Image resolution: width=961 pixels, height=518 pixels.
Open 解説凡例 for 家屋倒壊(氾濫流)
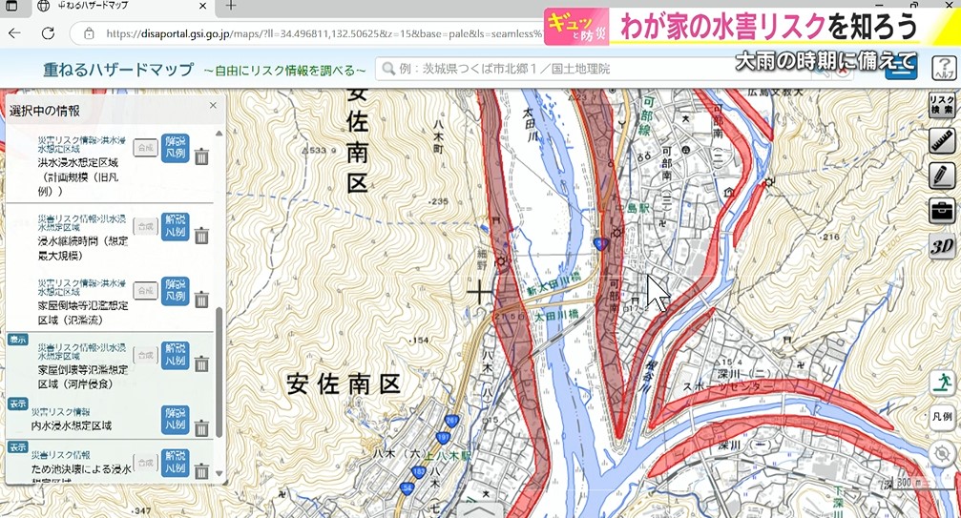(x=176, y=291)
